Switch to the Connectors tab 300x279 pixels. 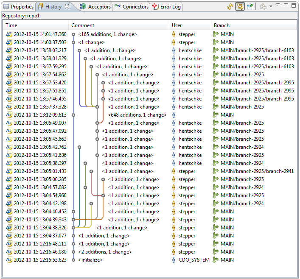click(132, 7)
